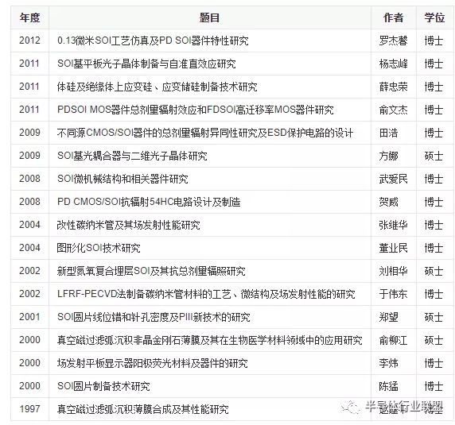Select title 真空磁过滤弧沉积薄膜合成及其性能研究

(x=142, y=409)
